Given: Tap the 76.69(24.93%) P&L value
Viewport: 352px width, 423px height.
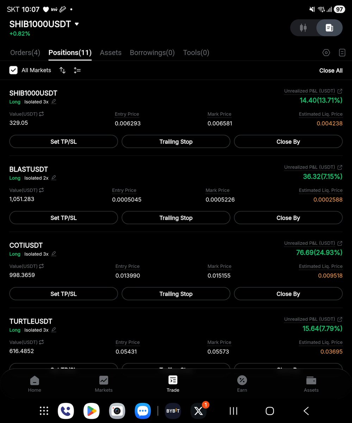Looking at the screenshot, I should (x=319, y=253).
